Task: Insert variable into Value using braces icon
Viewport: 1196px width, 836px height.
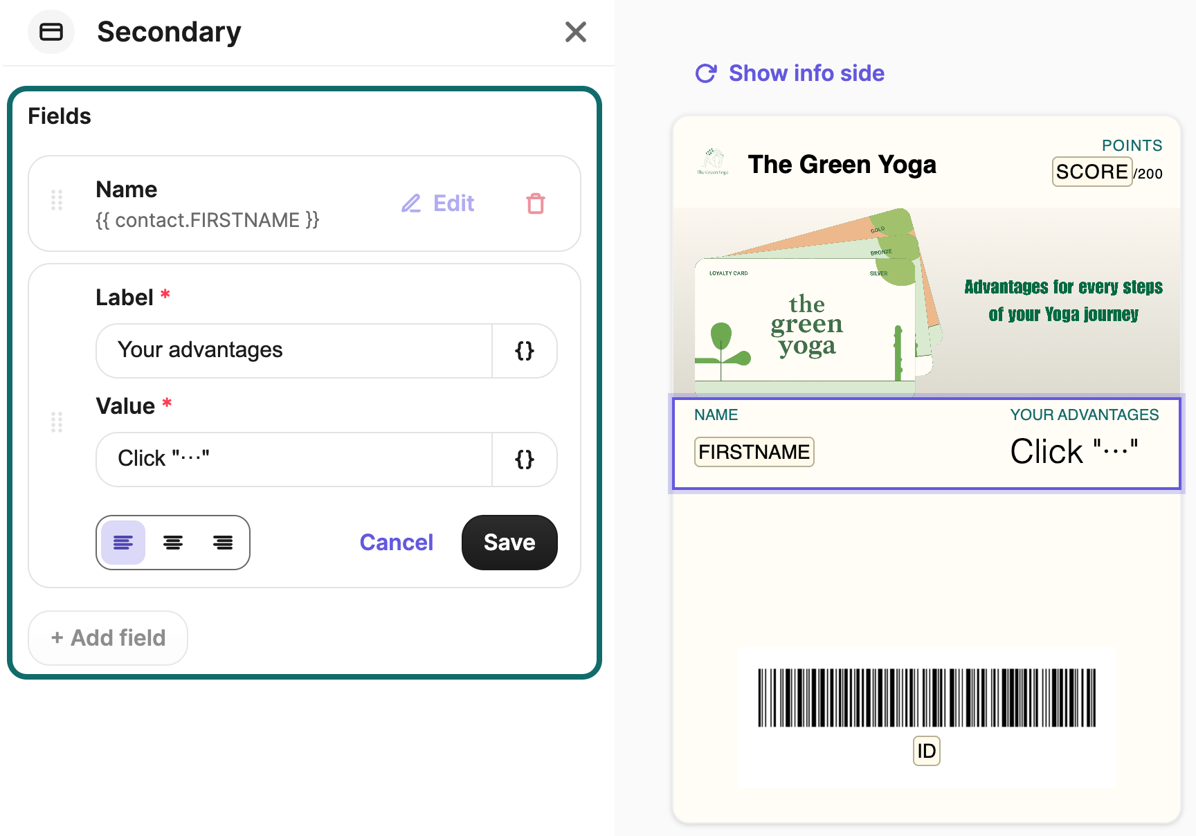Action: pyautogui.click(x=525, y=460)
